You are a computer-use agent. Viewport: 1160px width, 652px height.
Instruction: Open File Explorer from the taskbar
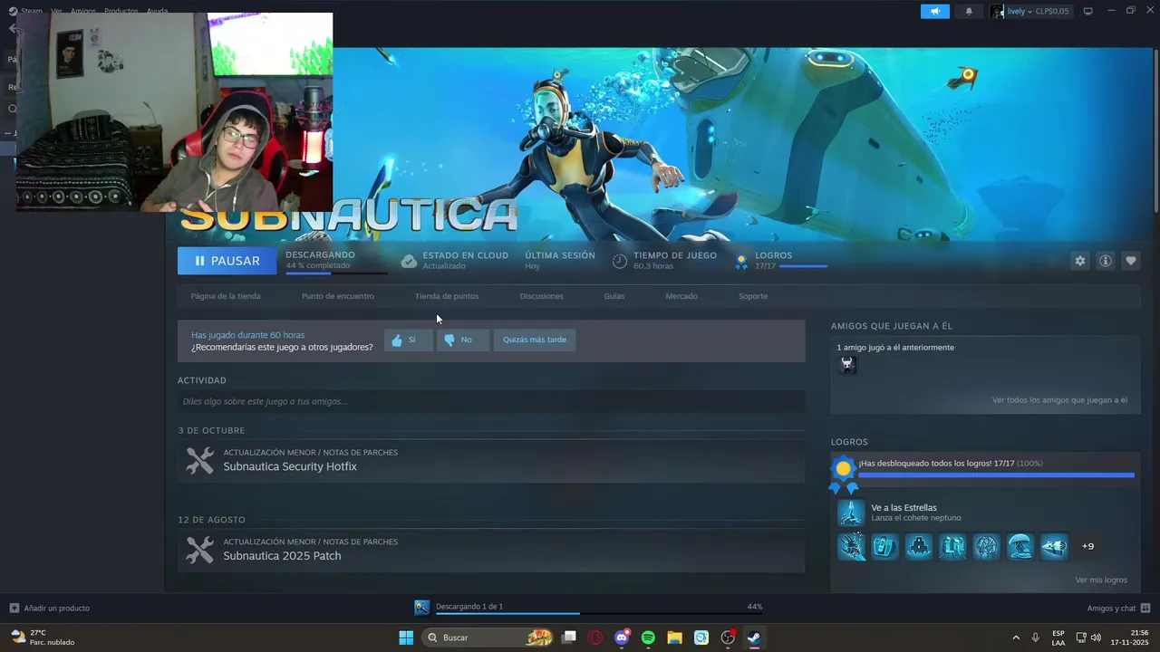[674, 638]
